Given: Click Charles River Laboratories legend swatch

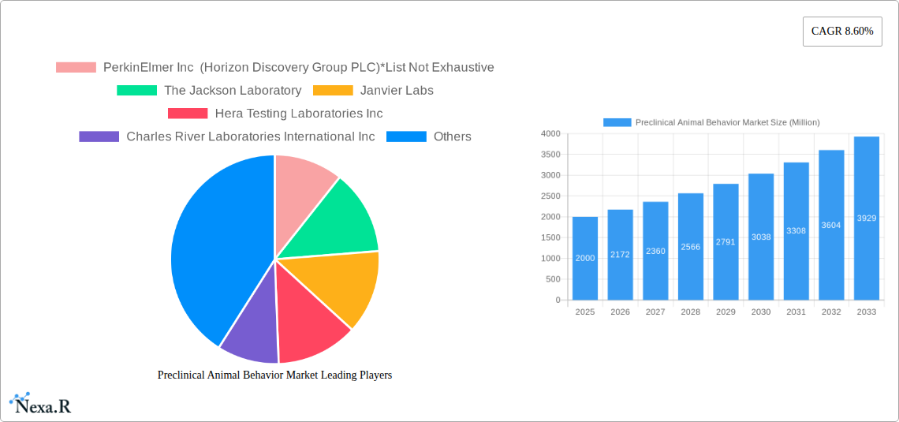Looking at the screenshot, I should tap(99, 136).
